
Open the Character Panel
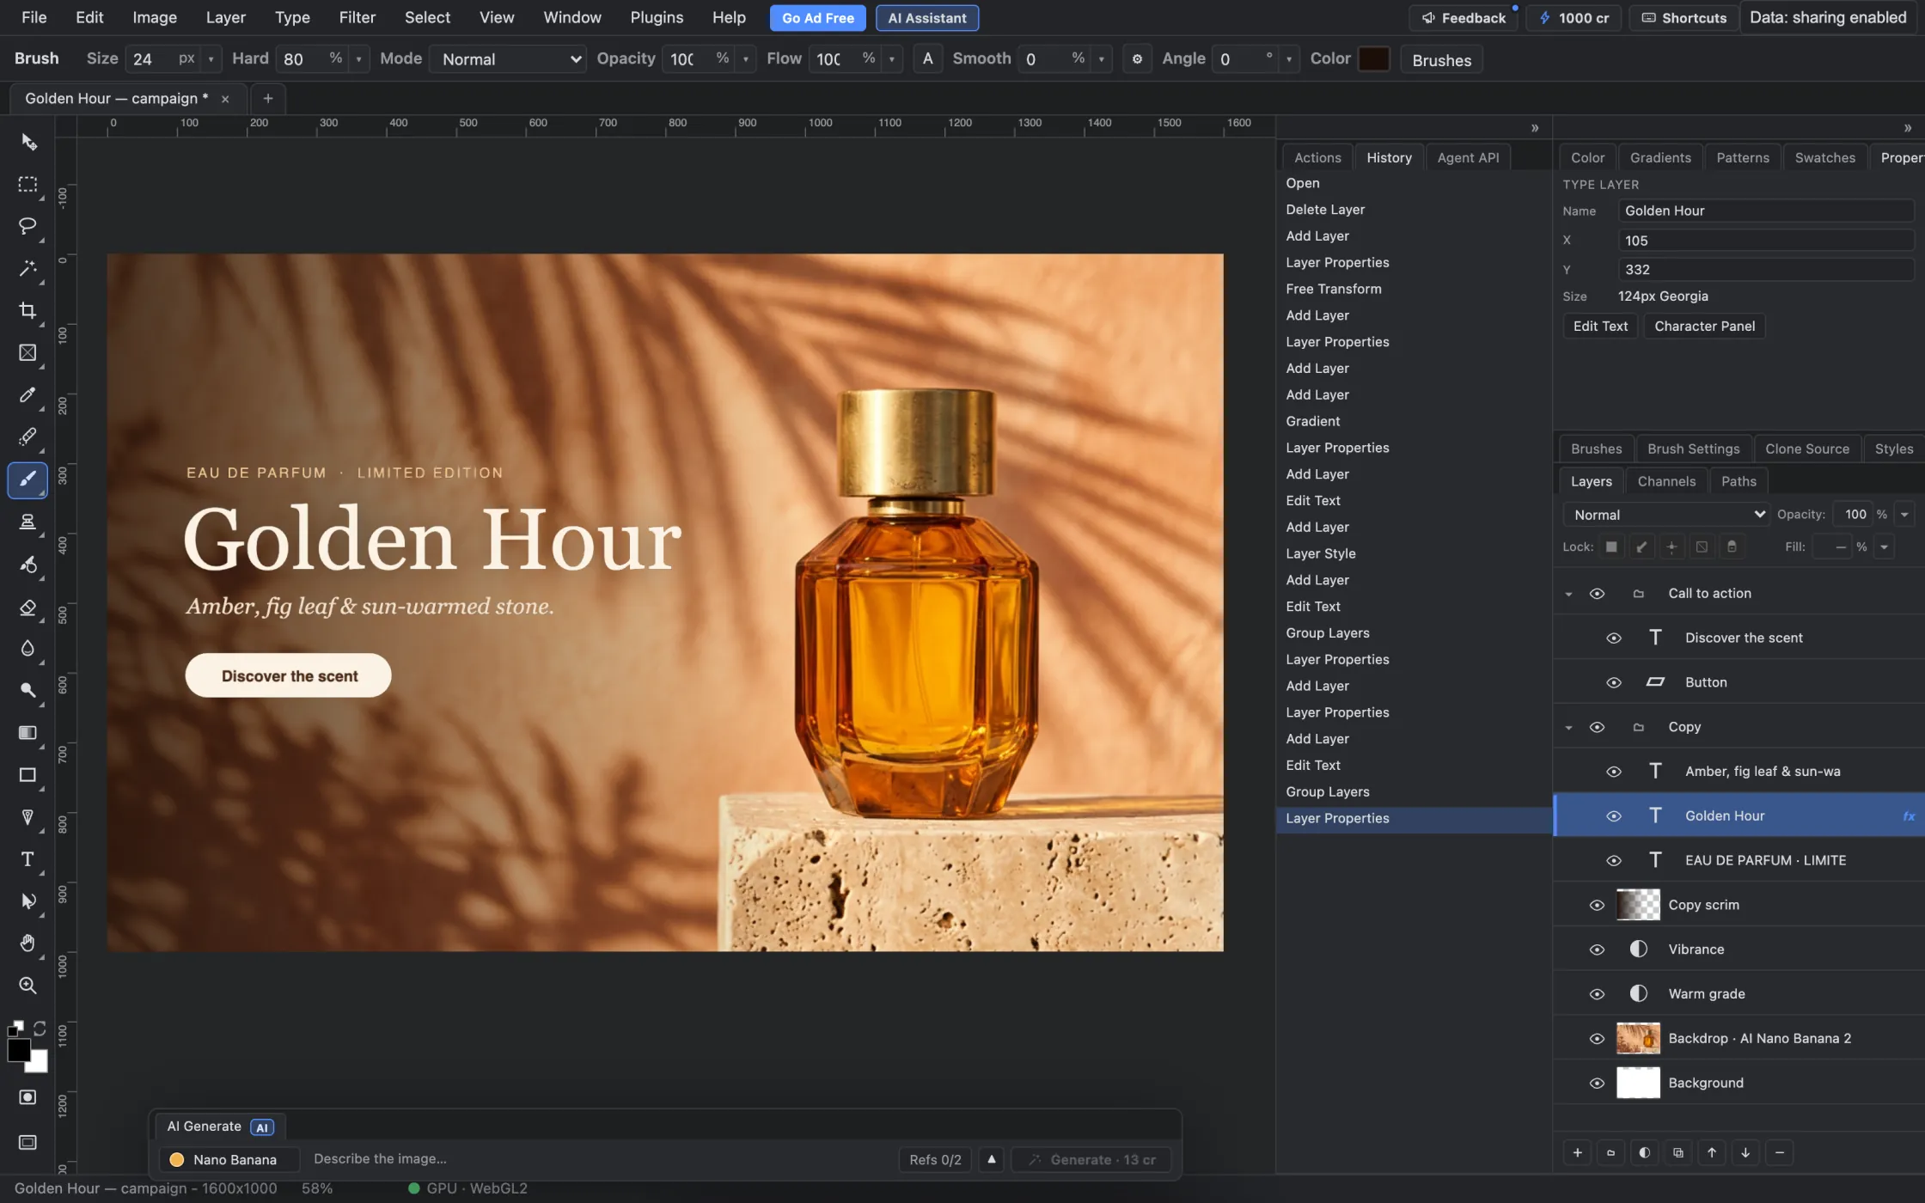(1704, 327)
